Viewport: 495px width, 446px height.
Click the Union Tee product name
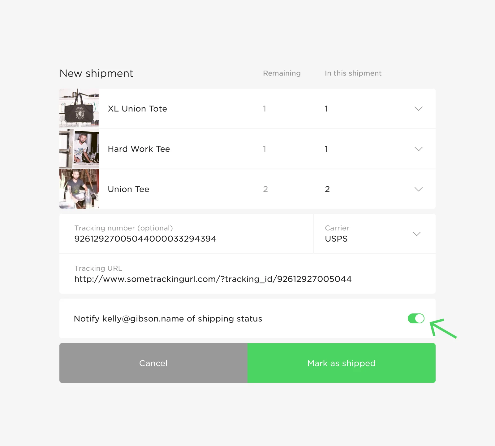pos(128,189)
